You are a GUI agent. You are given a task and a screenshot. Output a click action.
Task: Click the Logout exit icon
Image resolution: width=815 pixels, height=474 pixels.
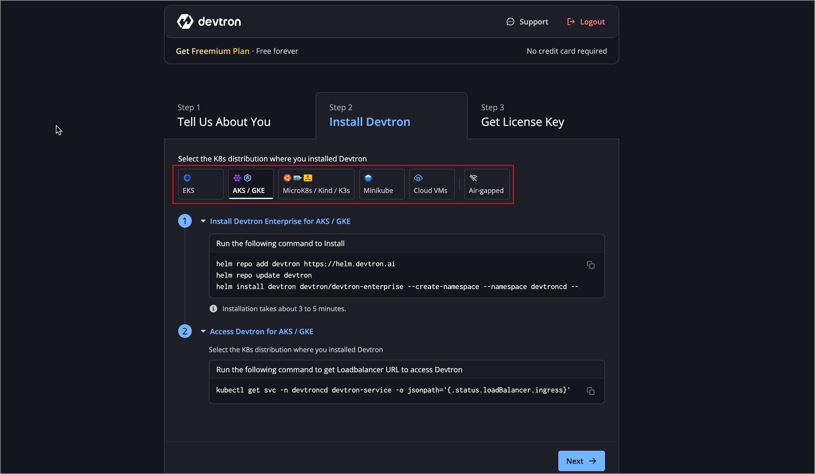point(571,22)
